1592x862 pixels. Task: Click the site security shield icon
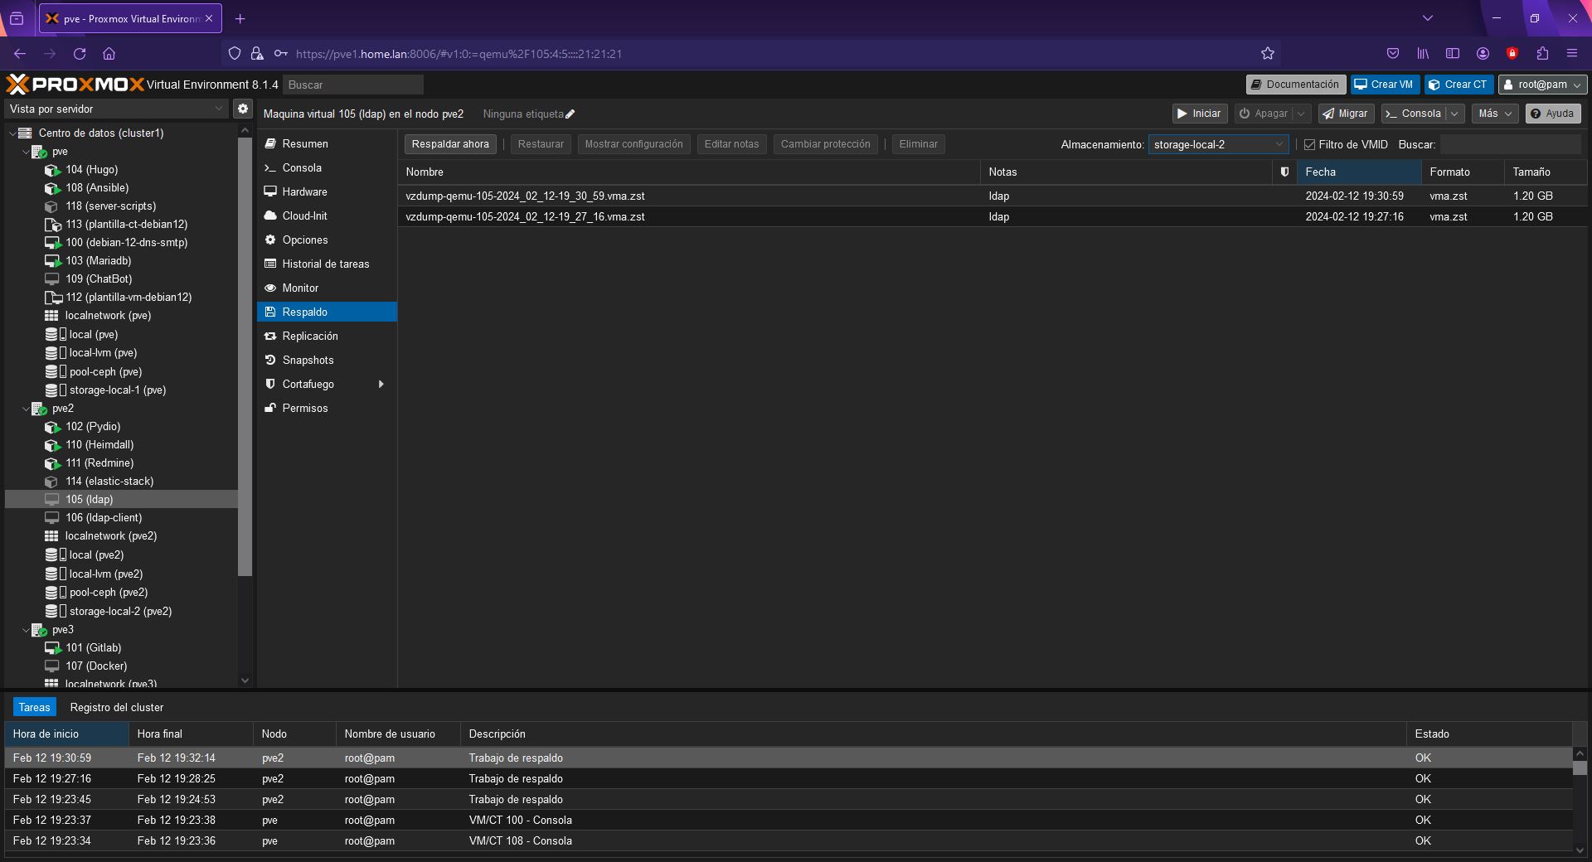(x=235, y=54)
